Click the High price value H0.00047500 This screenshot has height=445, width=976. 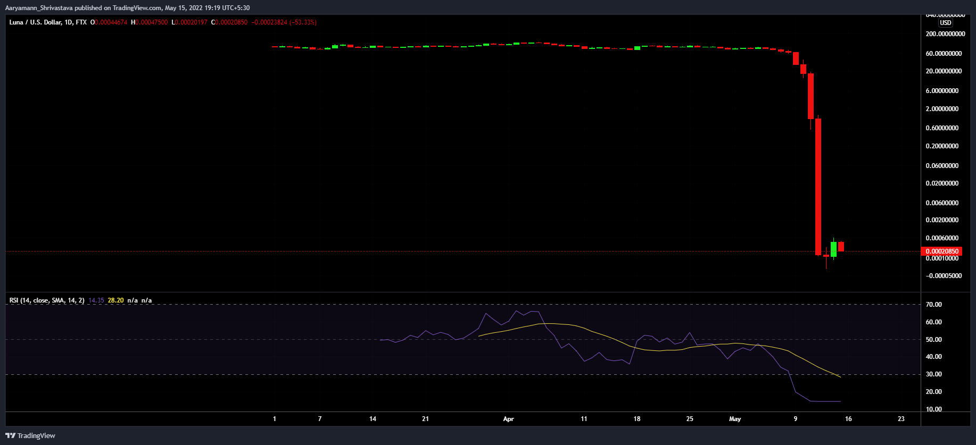[150, 22]
